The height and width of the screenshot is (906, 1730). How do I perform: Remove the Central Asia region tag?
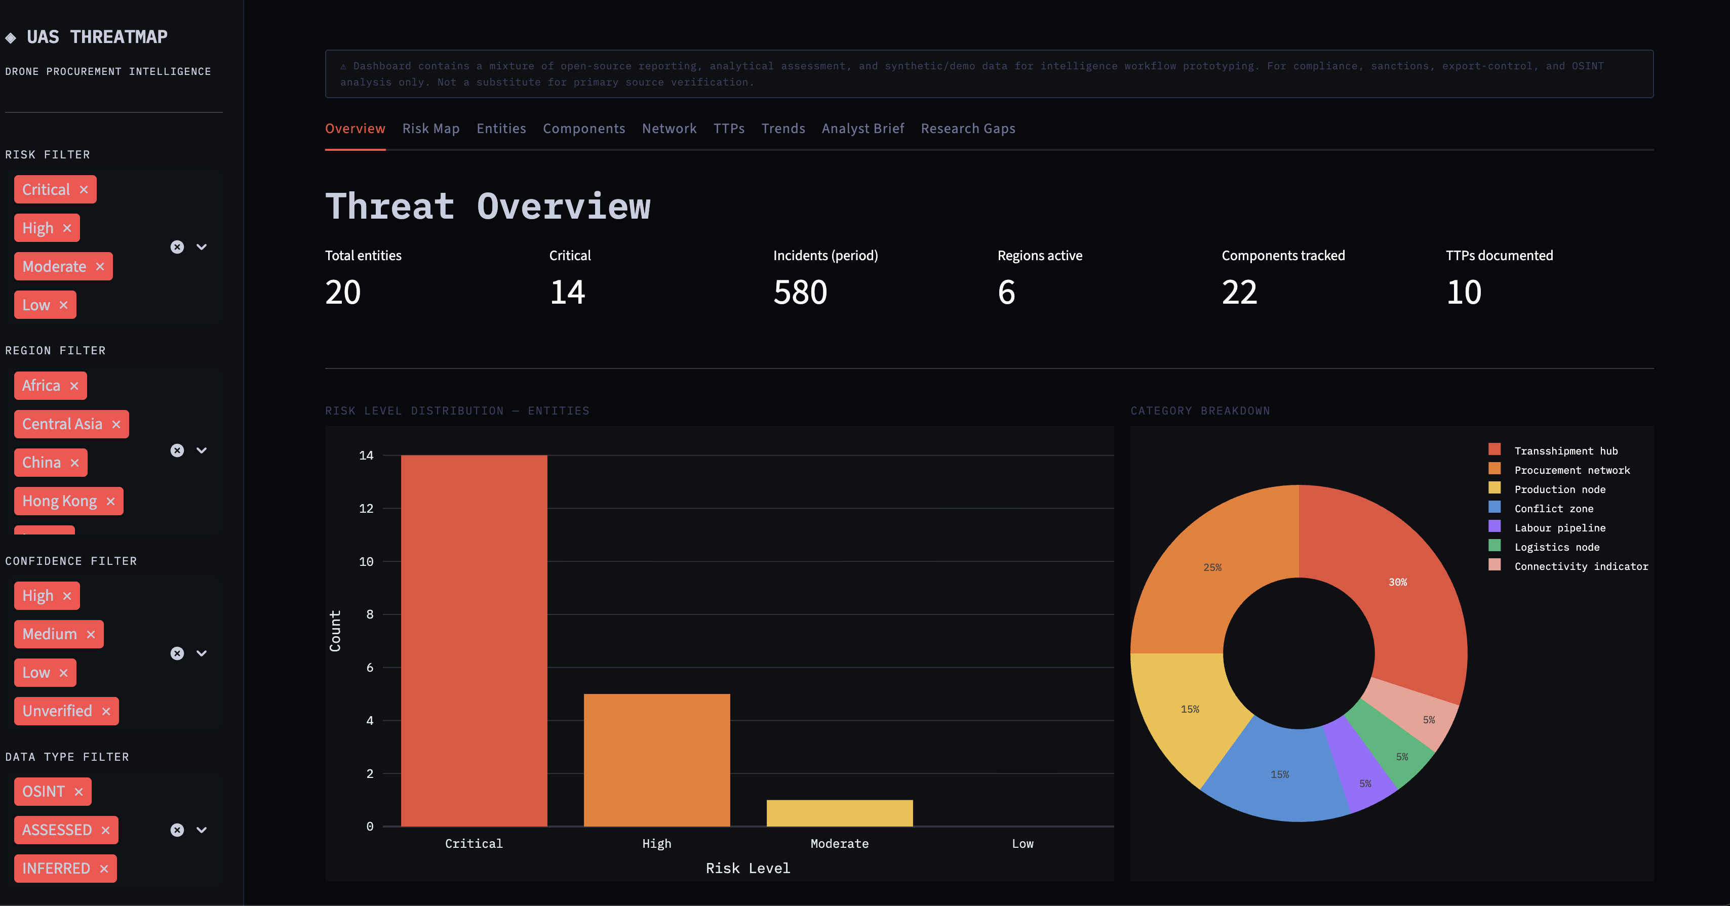point(116,424)
